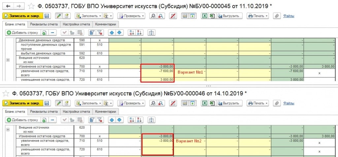Image resolution: width=338 pixels, height=157 pixels.
Task: Click 'Добавить строку' in report 000045
Action: 23,33
